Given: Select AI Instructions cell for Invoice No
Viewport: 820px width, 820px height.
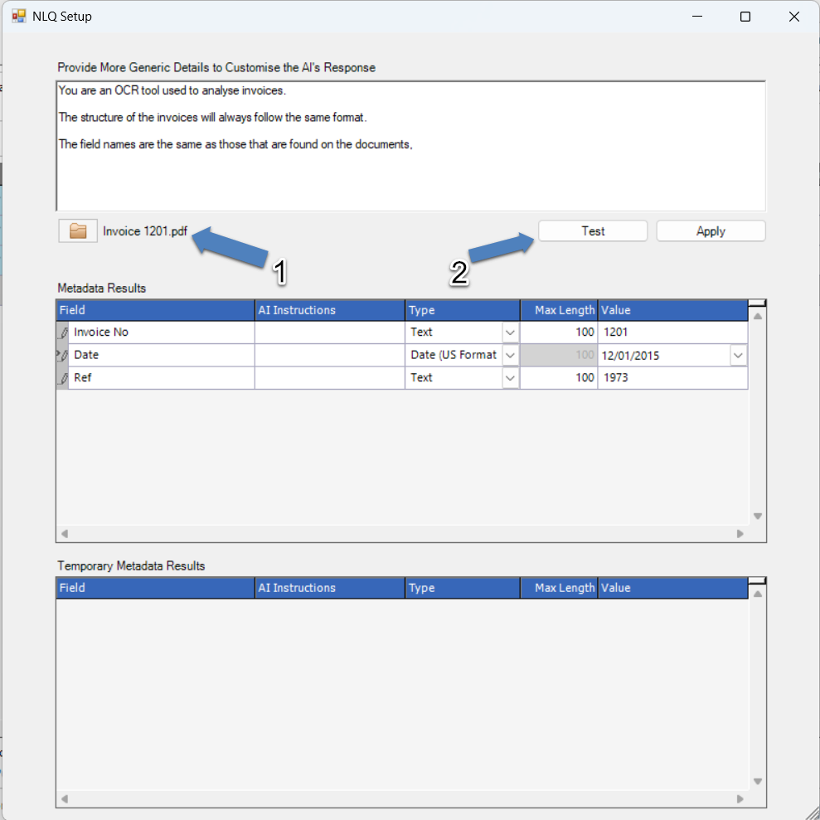Looking at the screenshot, I should [329, 332].
